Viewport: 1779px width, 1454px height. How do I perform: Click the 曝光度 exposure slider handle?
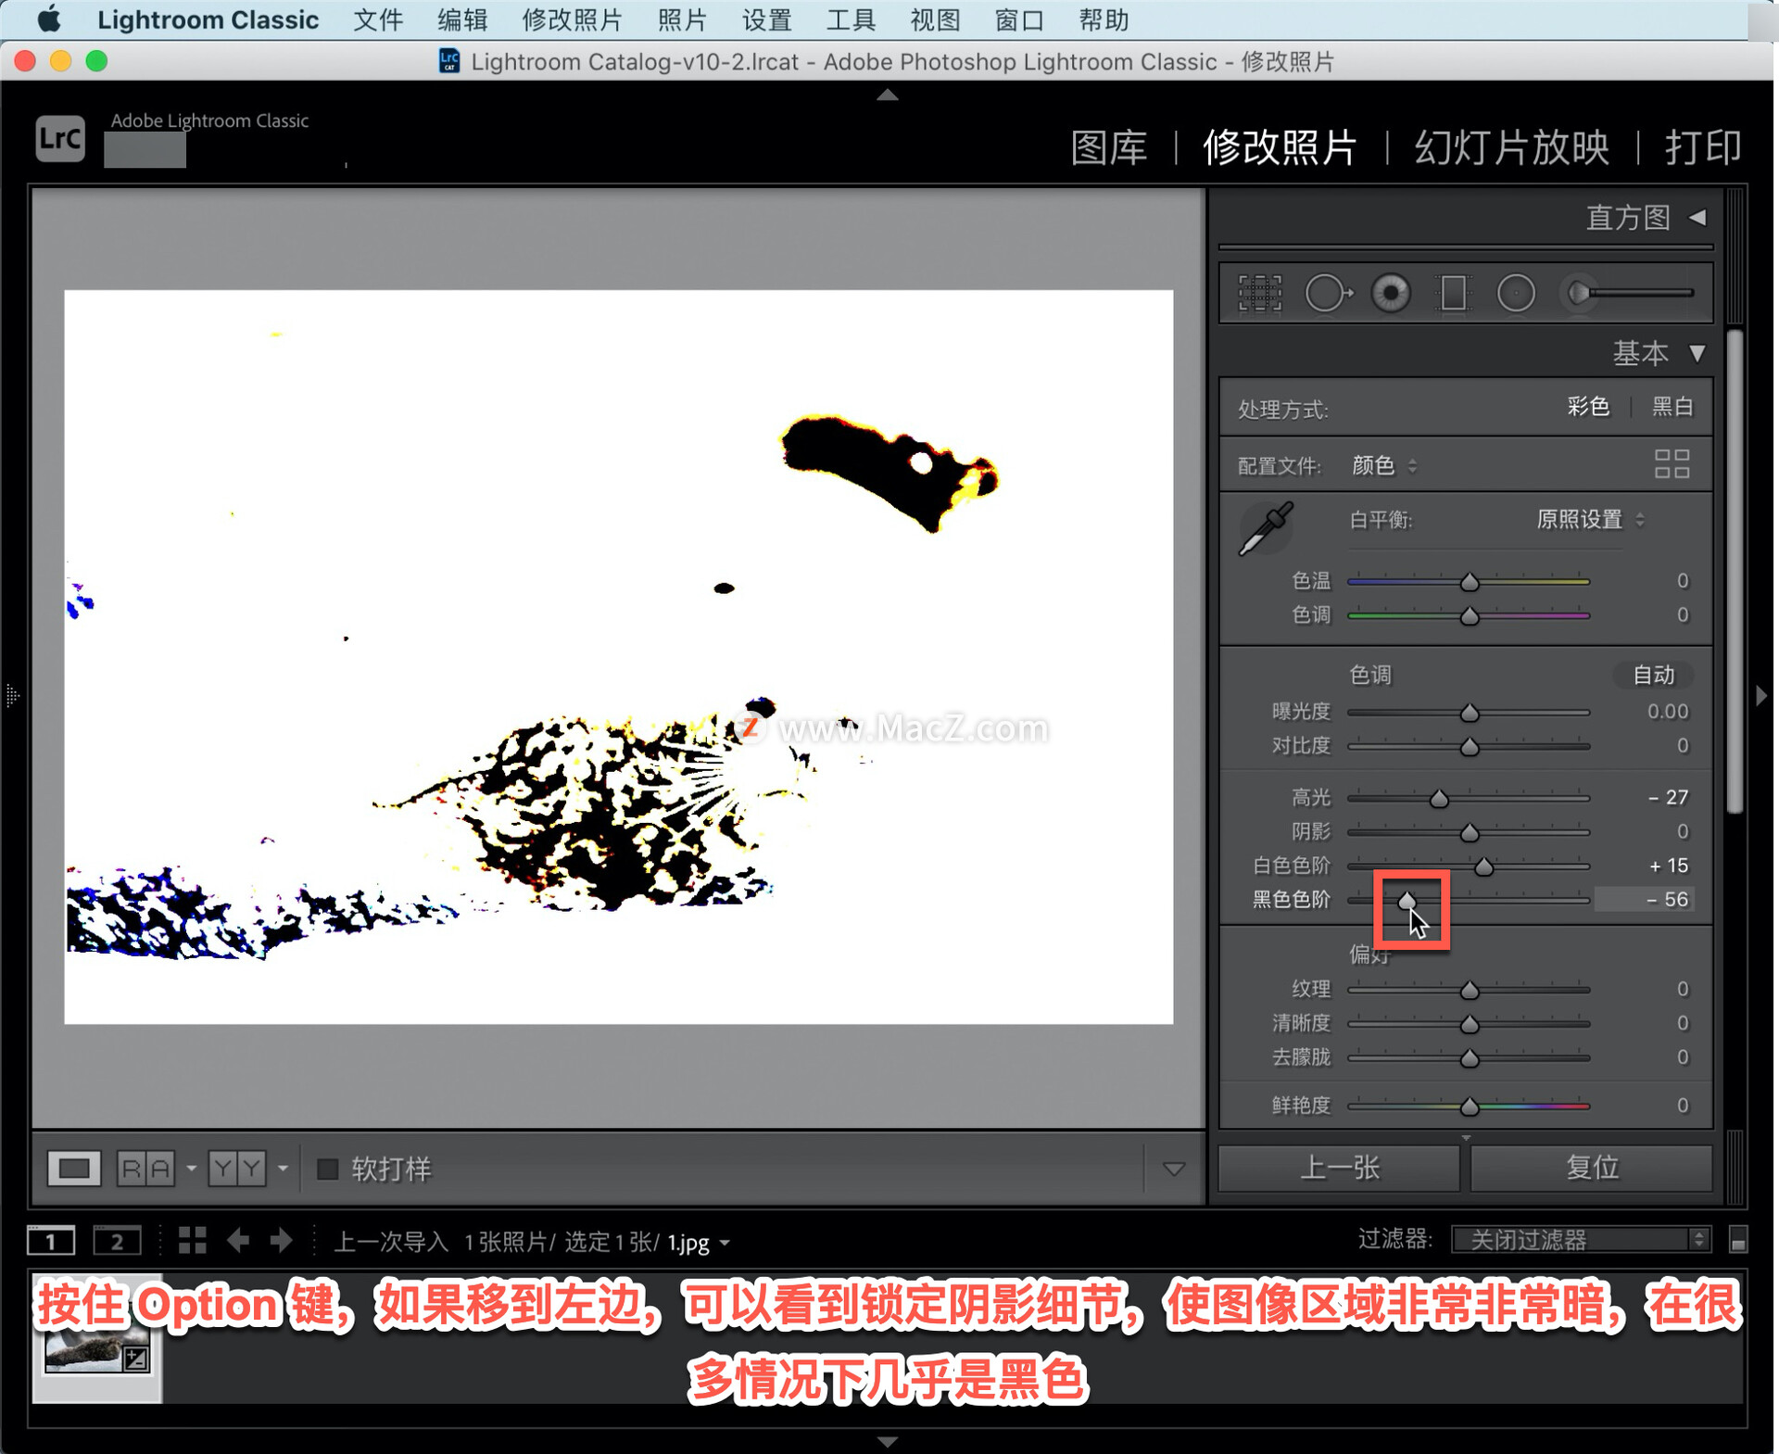pos(1471,714)
